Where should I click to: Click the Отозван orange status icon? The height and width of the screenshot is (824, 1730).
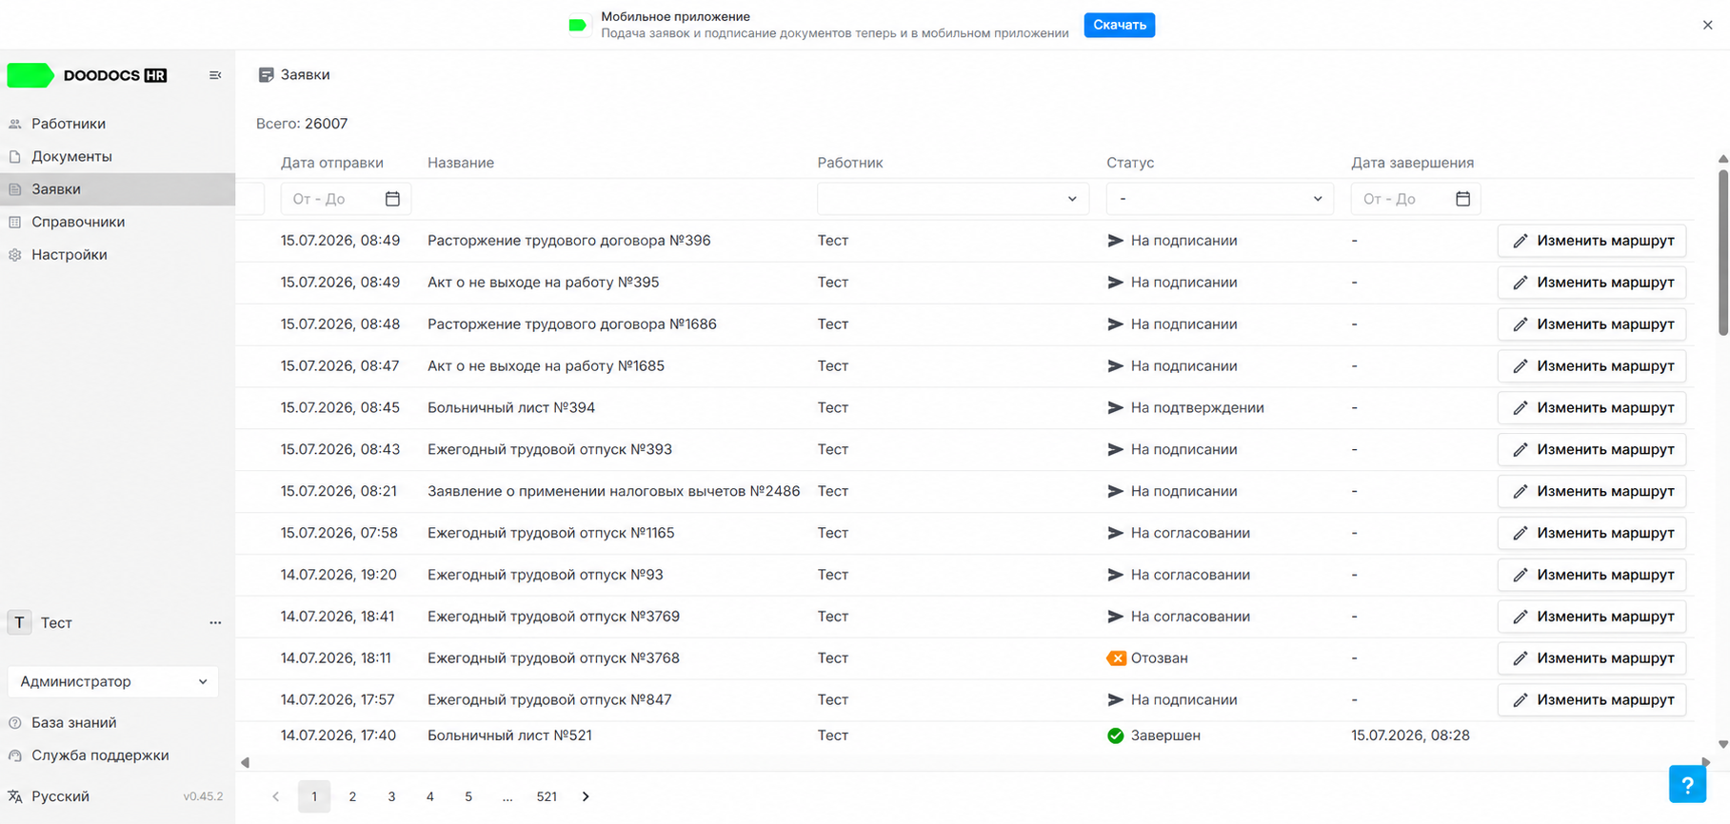(1116, 658)
